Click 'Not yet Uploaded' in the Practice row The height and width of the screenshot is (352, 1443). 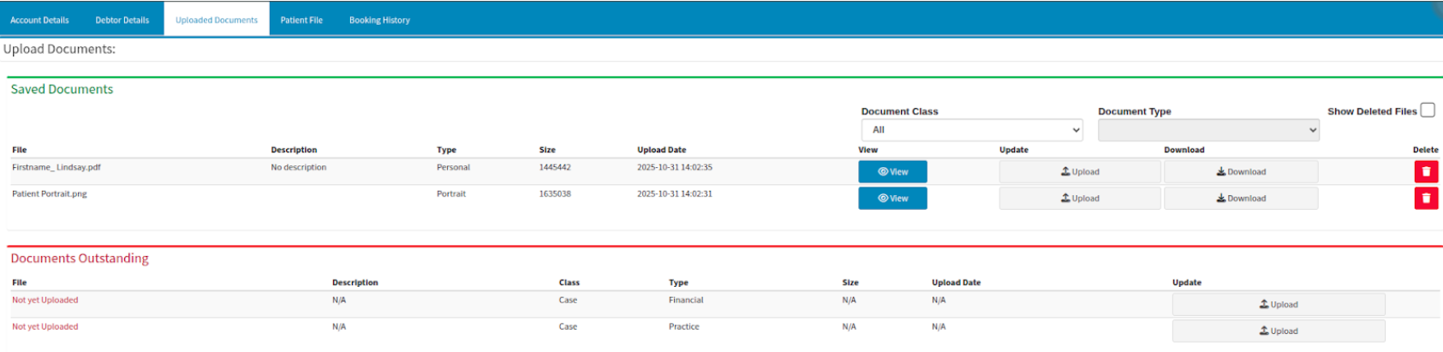[45, 326]
